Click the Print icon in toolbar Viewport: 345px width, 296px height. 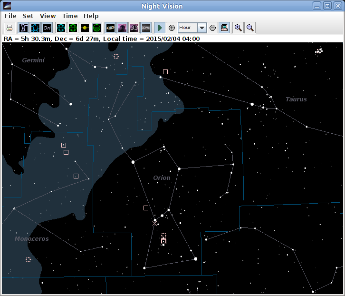pos(10,28)
